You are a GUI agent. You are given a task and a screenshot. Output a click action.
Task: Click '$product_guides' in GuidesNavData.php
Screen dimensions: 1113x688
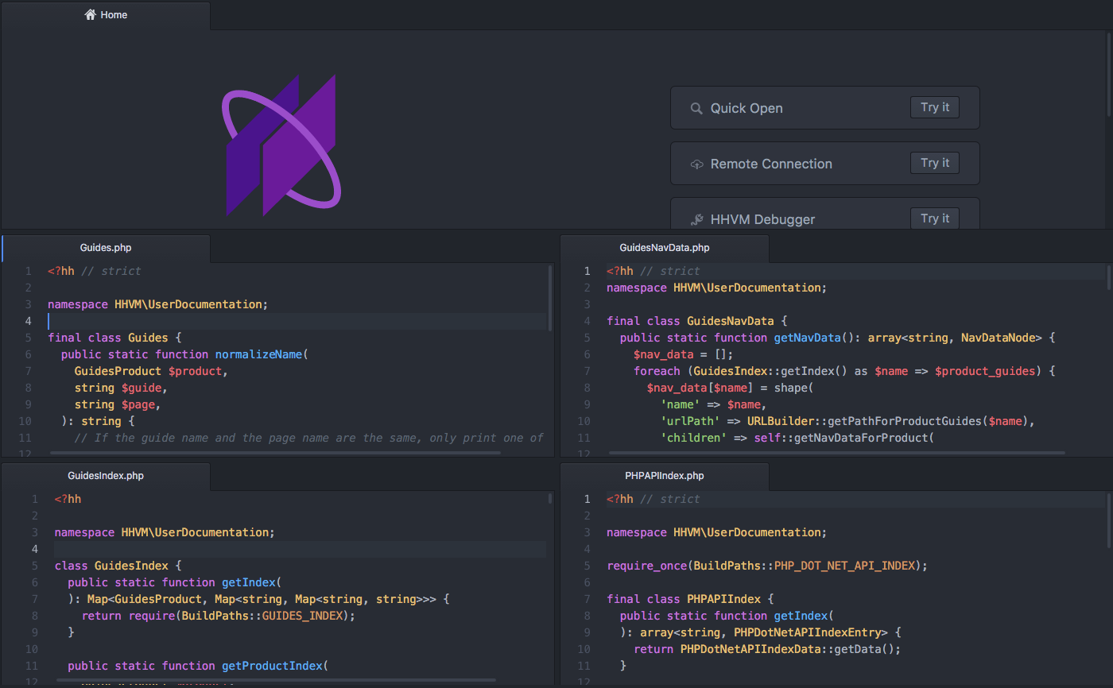985,371
